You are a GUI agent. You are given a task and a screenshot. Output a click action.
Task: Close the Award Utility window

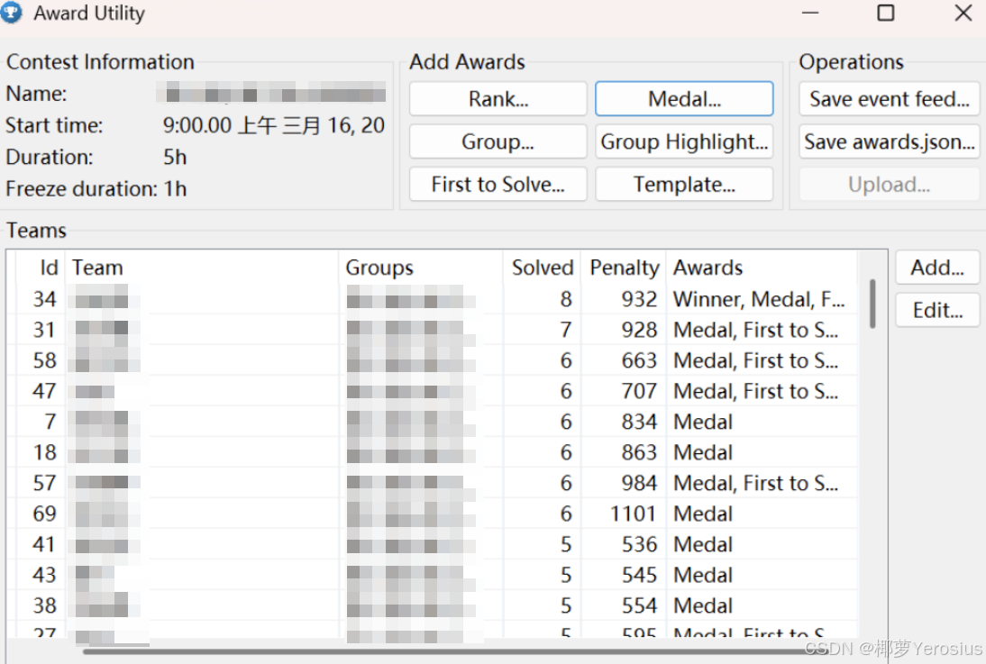tap(963, 13)
